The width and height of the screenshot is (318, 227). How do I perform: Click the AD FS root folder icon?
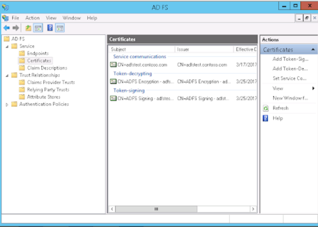pyautogui.click(x=7, y=39)
